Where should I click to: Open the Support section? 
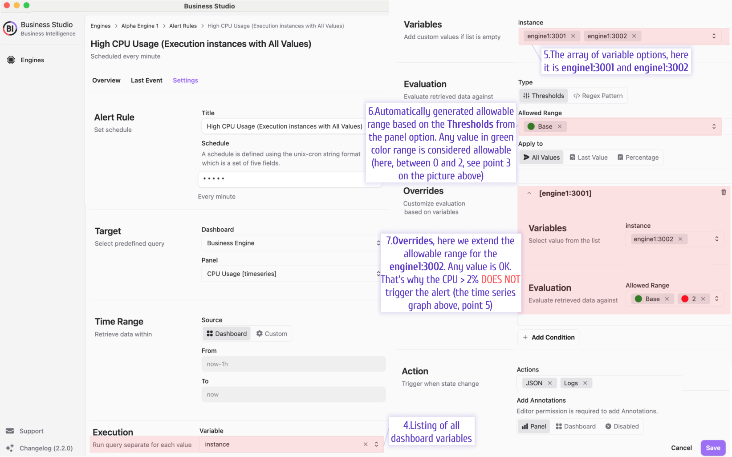coord(24,431)
